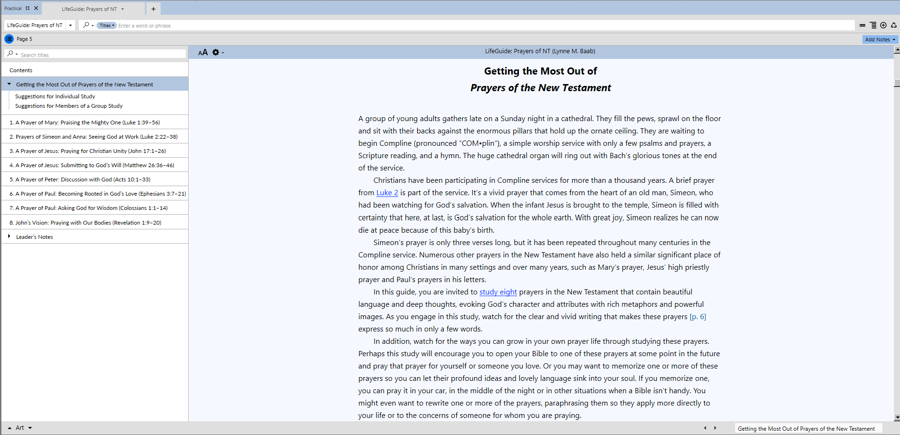Click the reading pane scrollbar thumb
The width and height of the screenshot is (900, 435).
pyautogui.click(x=897, y=83)
